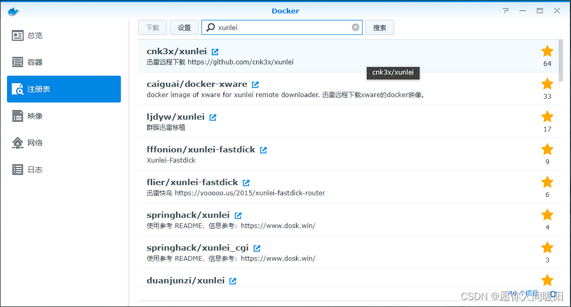This screenshot has width=571, height=307.
Task: Select the springhack/xunlei_cgi image name
Action: pos(198,248)
